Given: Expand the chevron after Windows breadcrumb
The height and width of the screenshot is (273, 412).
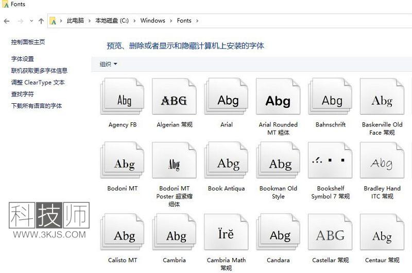Looking at the screenshot, I should point(171,21).
